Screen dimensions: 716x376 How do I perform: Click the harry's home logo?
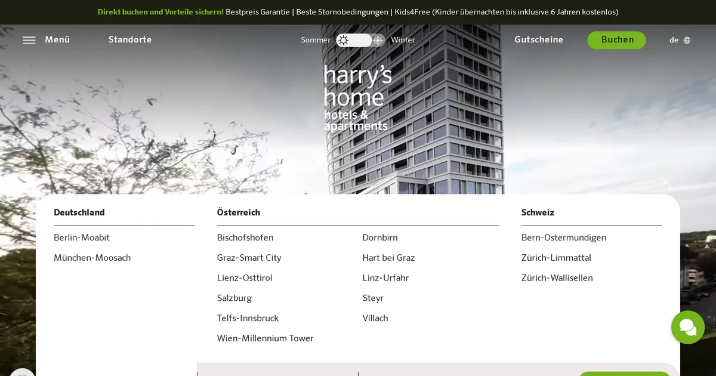click(x=356, y=97)
